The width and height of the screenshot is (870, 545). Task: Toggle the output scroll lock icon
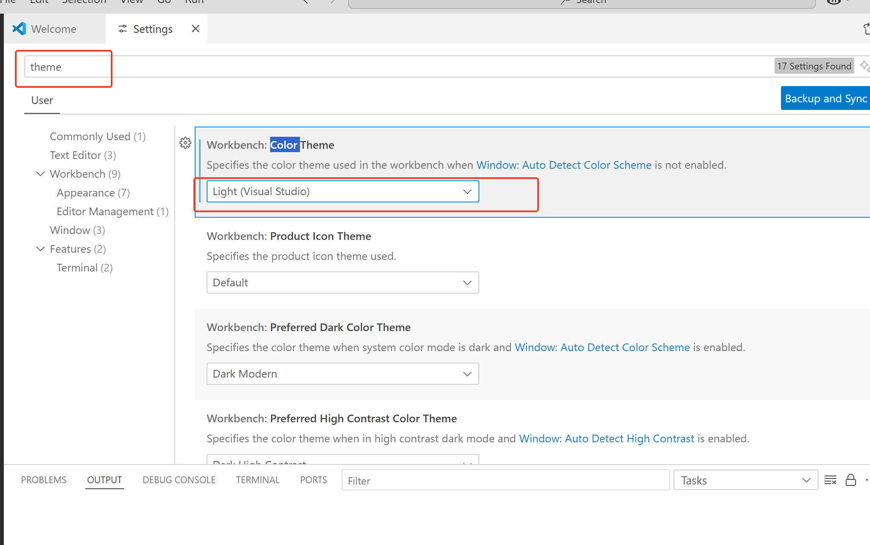tap(851, 480)
